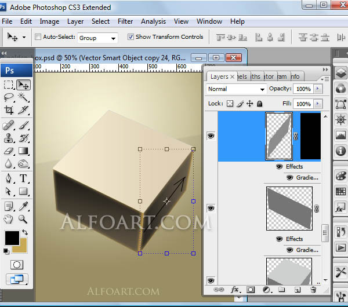Select the Gradient tool
This screenshot has height=307, width=348.
(24, 151)
